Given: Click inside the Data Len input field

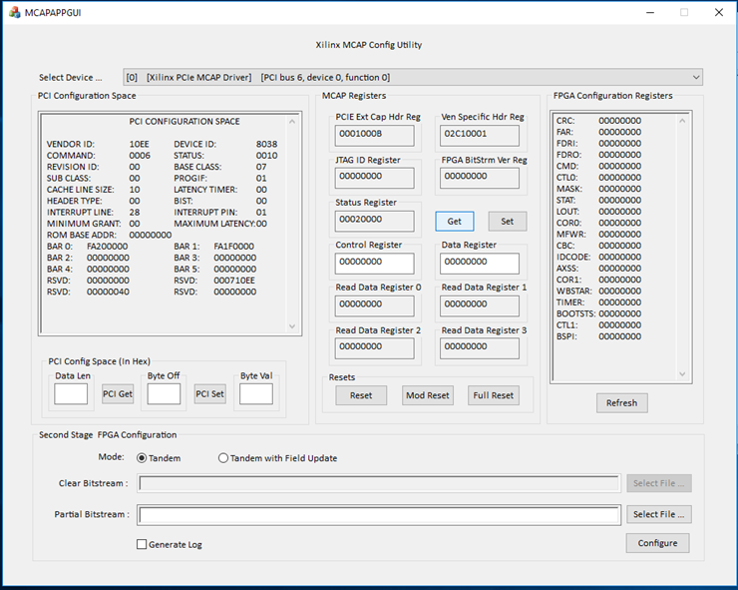Looking at the screenshot, I should pyautogui.click(x=71, y=394).
